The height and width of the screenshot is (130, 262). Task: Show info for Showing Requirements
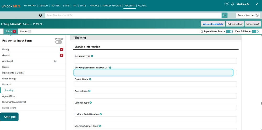pyautogui.click(x=110, y=68)
